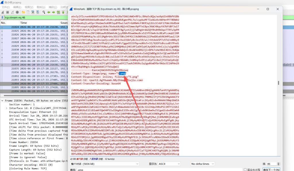Viewport: 294px width, 171px height.
Task: Jump to first packet icon
Action: click(63, 12)
